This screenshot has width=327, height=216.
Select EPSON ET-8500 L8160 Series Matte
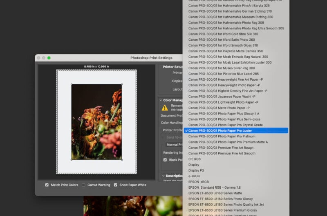coord(236,193)
